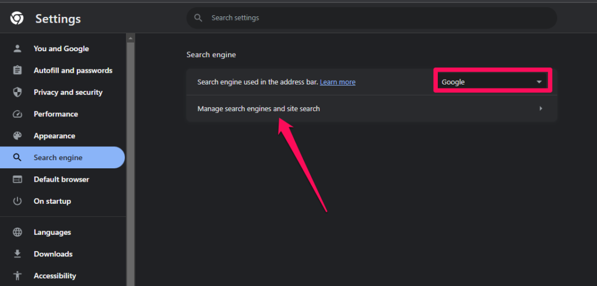Click the browser window icon beside Default browser

coord(17,179)
